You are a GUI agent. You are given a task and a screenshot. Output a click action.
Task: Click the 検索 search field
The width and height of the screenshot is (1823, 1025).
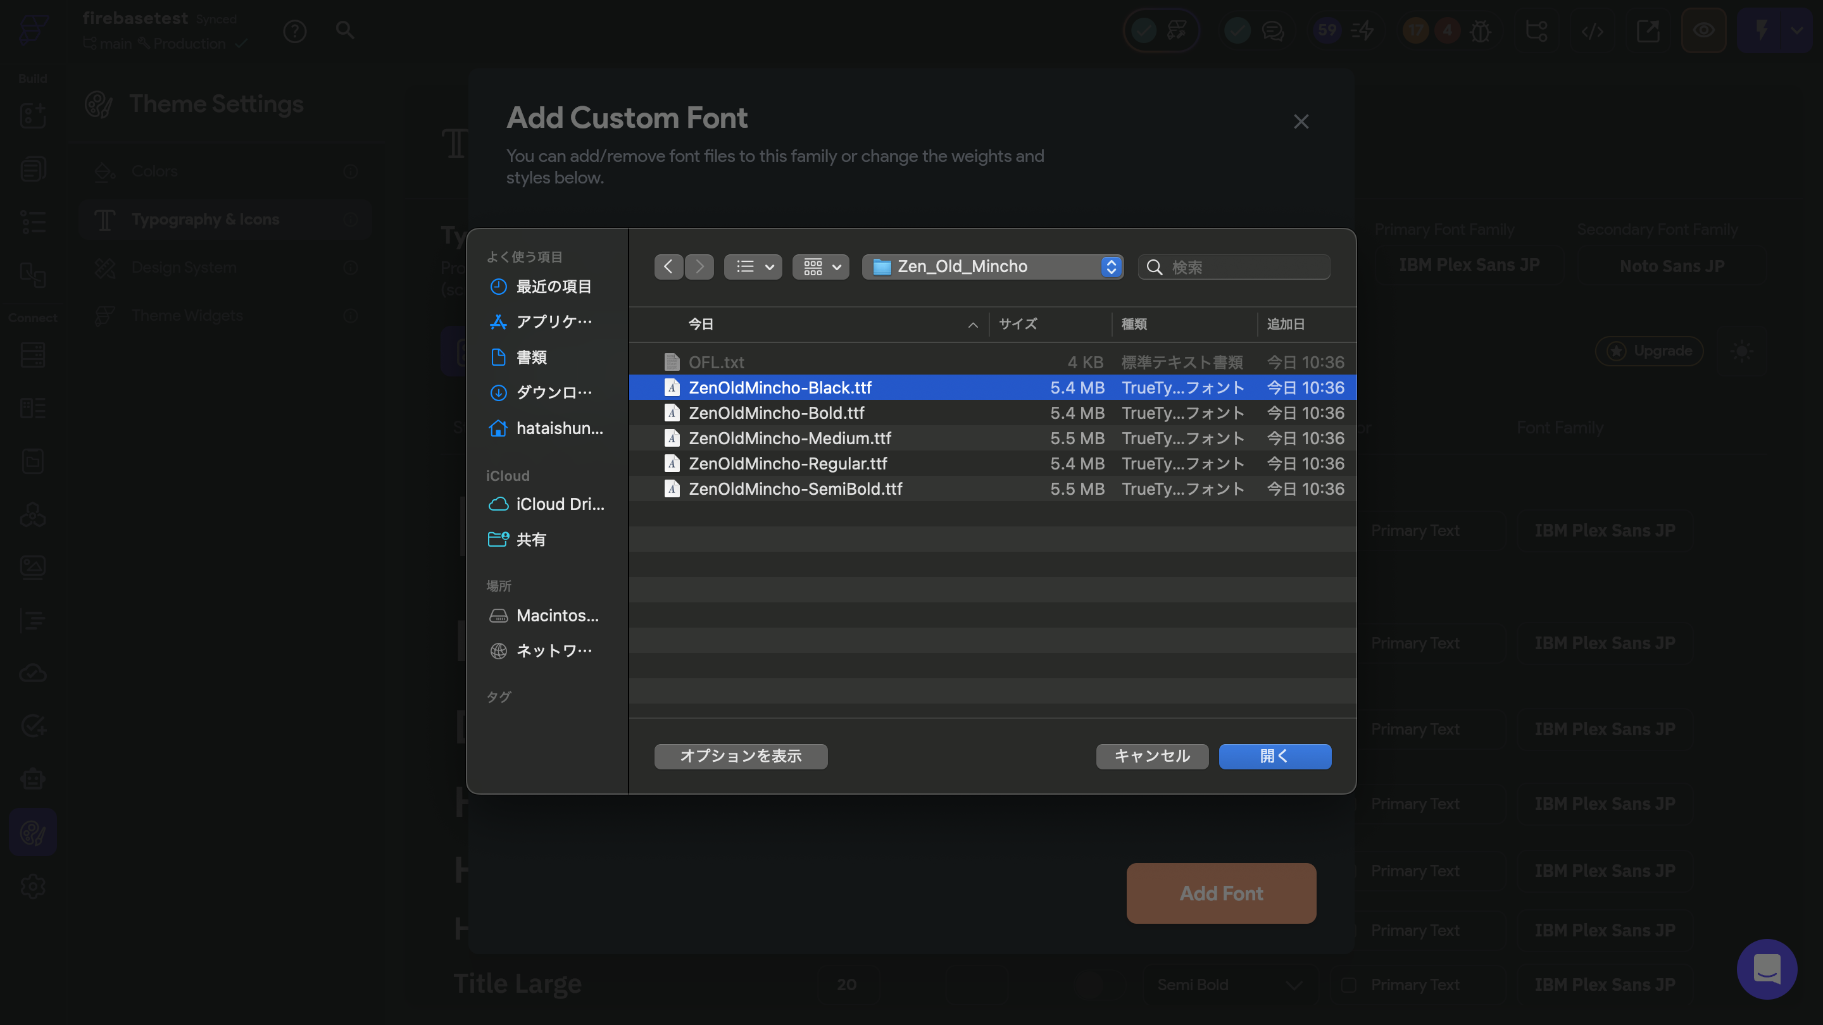[x=1246, y=268]
